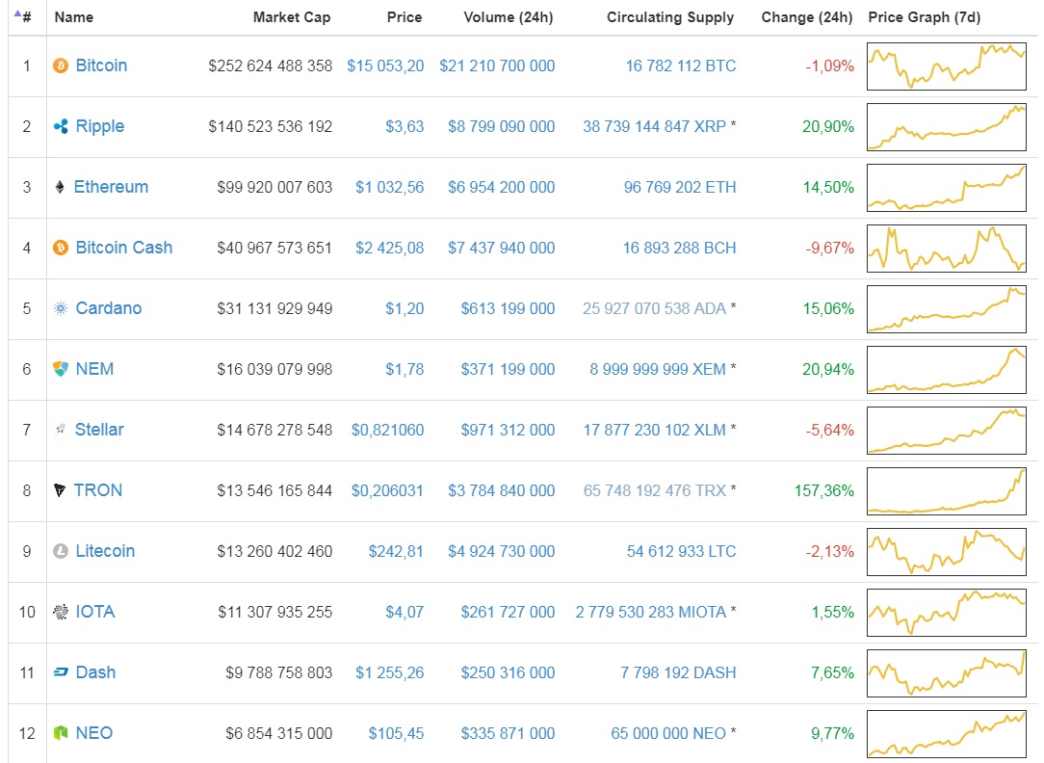1044x763 pixels.
Task: Open the Bitcoin 7-day price graph
Action: [946, 66]
